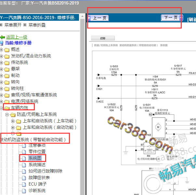Image resolution: width=196 pixels, height=195 pixels.
Task: Expand the 转向柱 tree node
Action: point(1,89)
